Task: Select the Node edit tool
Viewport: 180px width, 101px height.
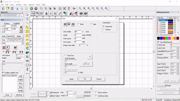Action: 27,19
